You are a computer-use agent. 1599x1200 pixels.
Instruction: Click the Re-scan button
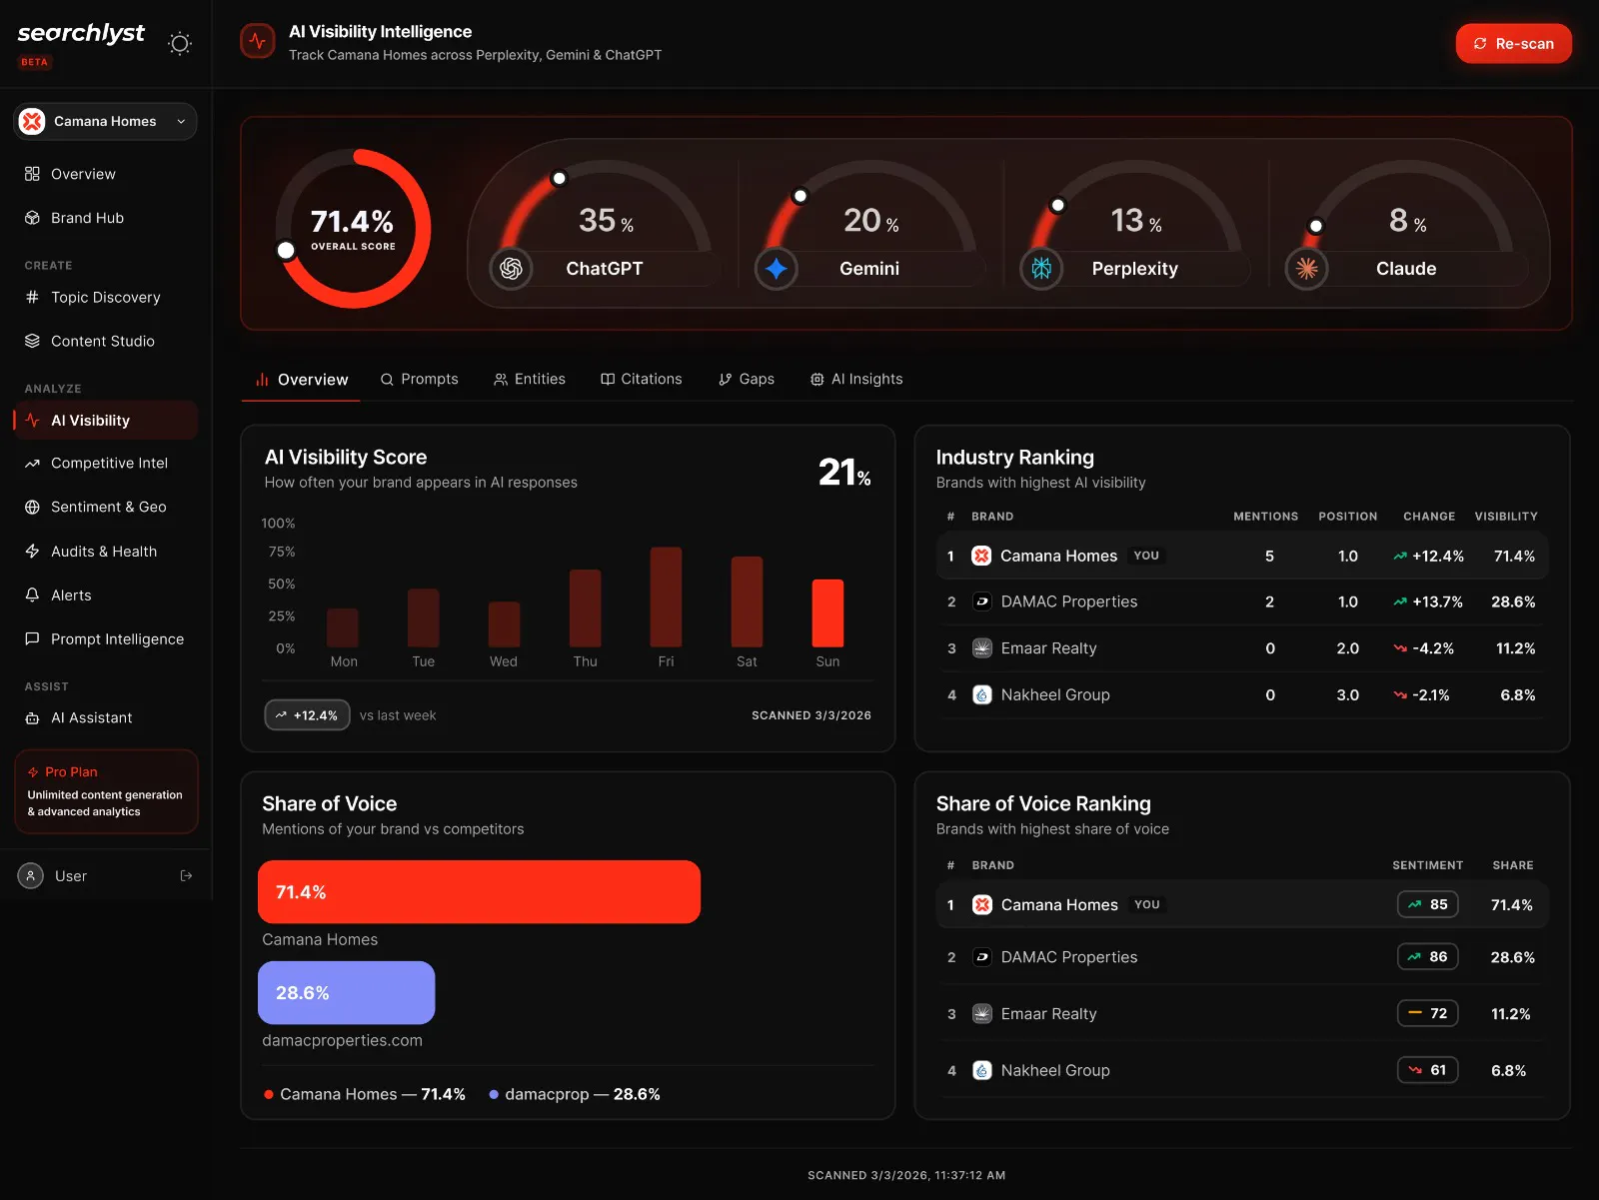pyautogui.click(x=1513, y=43)
